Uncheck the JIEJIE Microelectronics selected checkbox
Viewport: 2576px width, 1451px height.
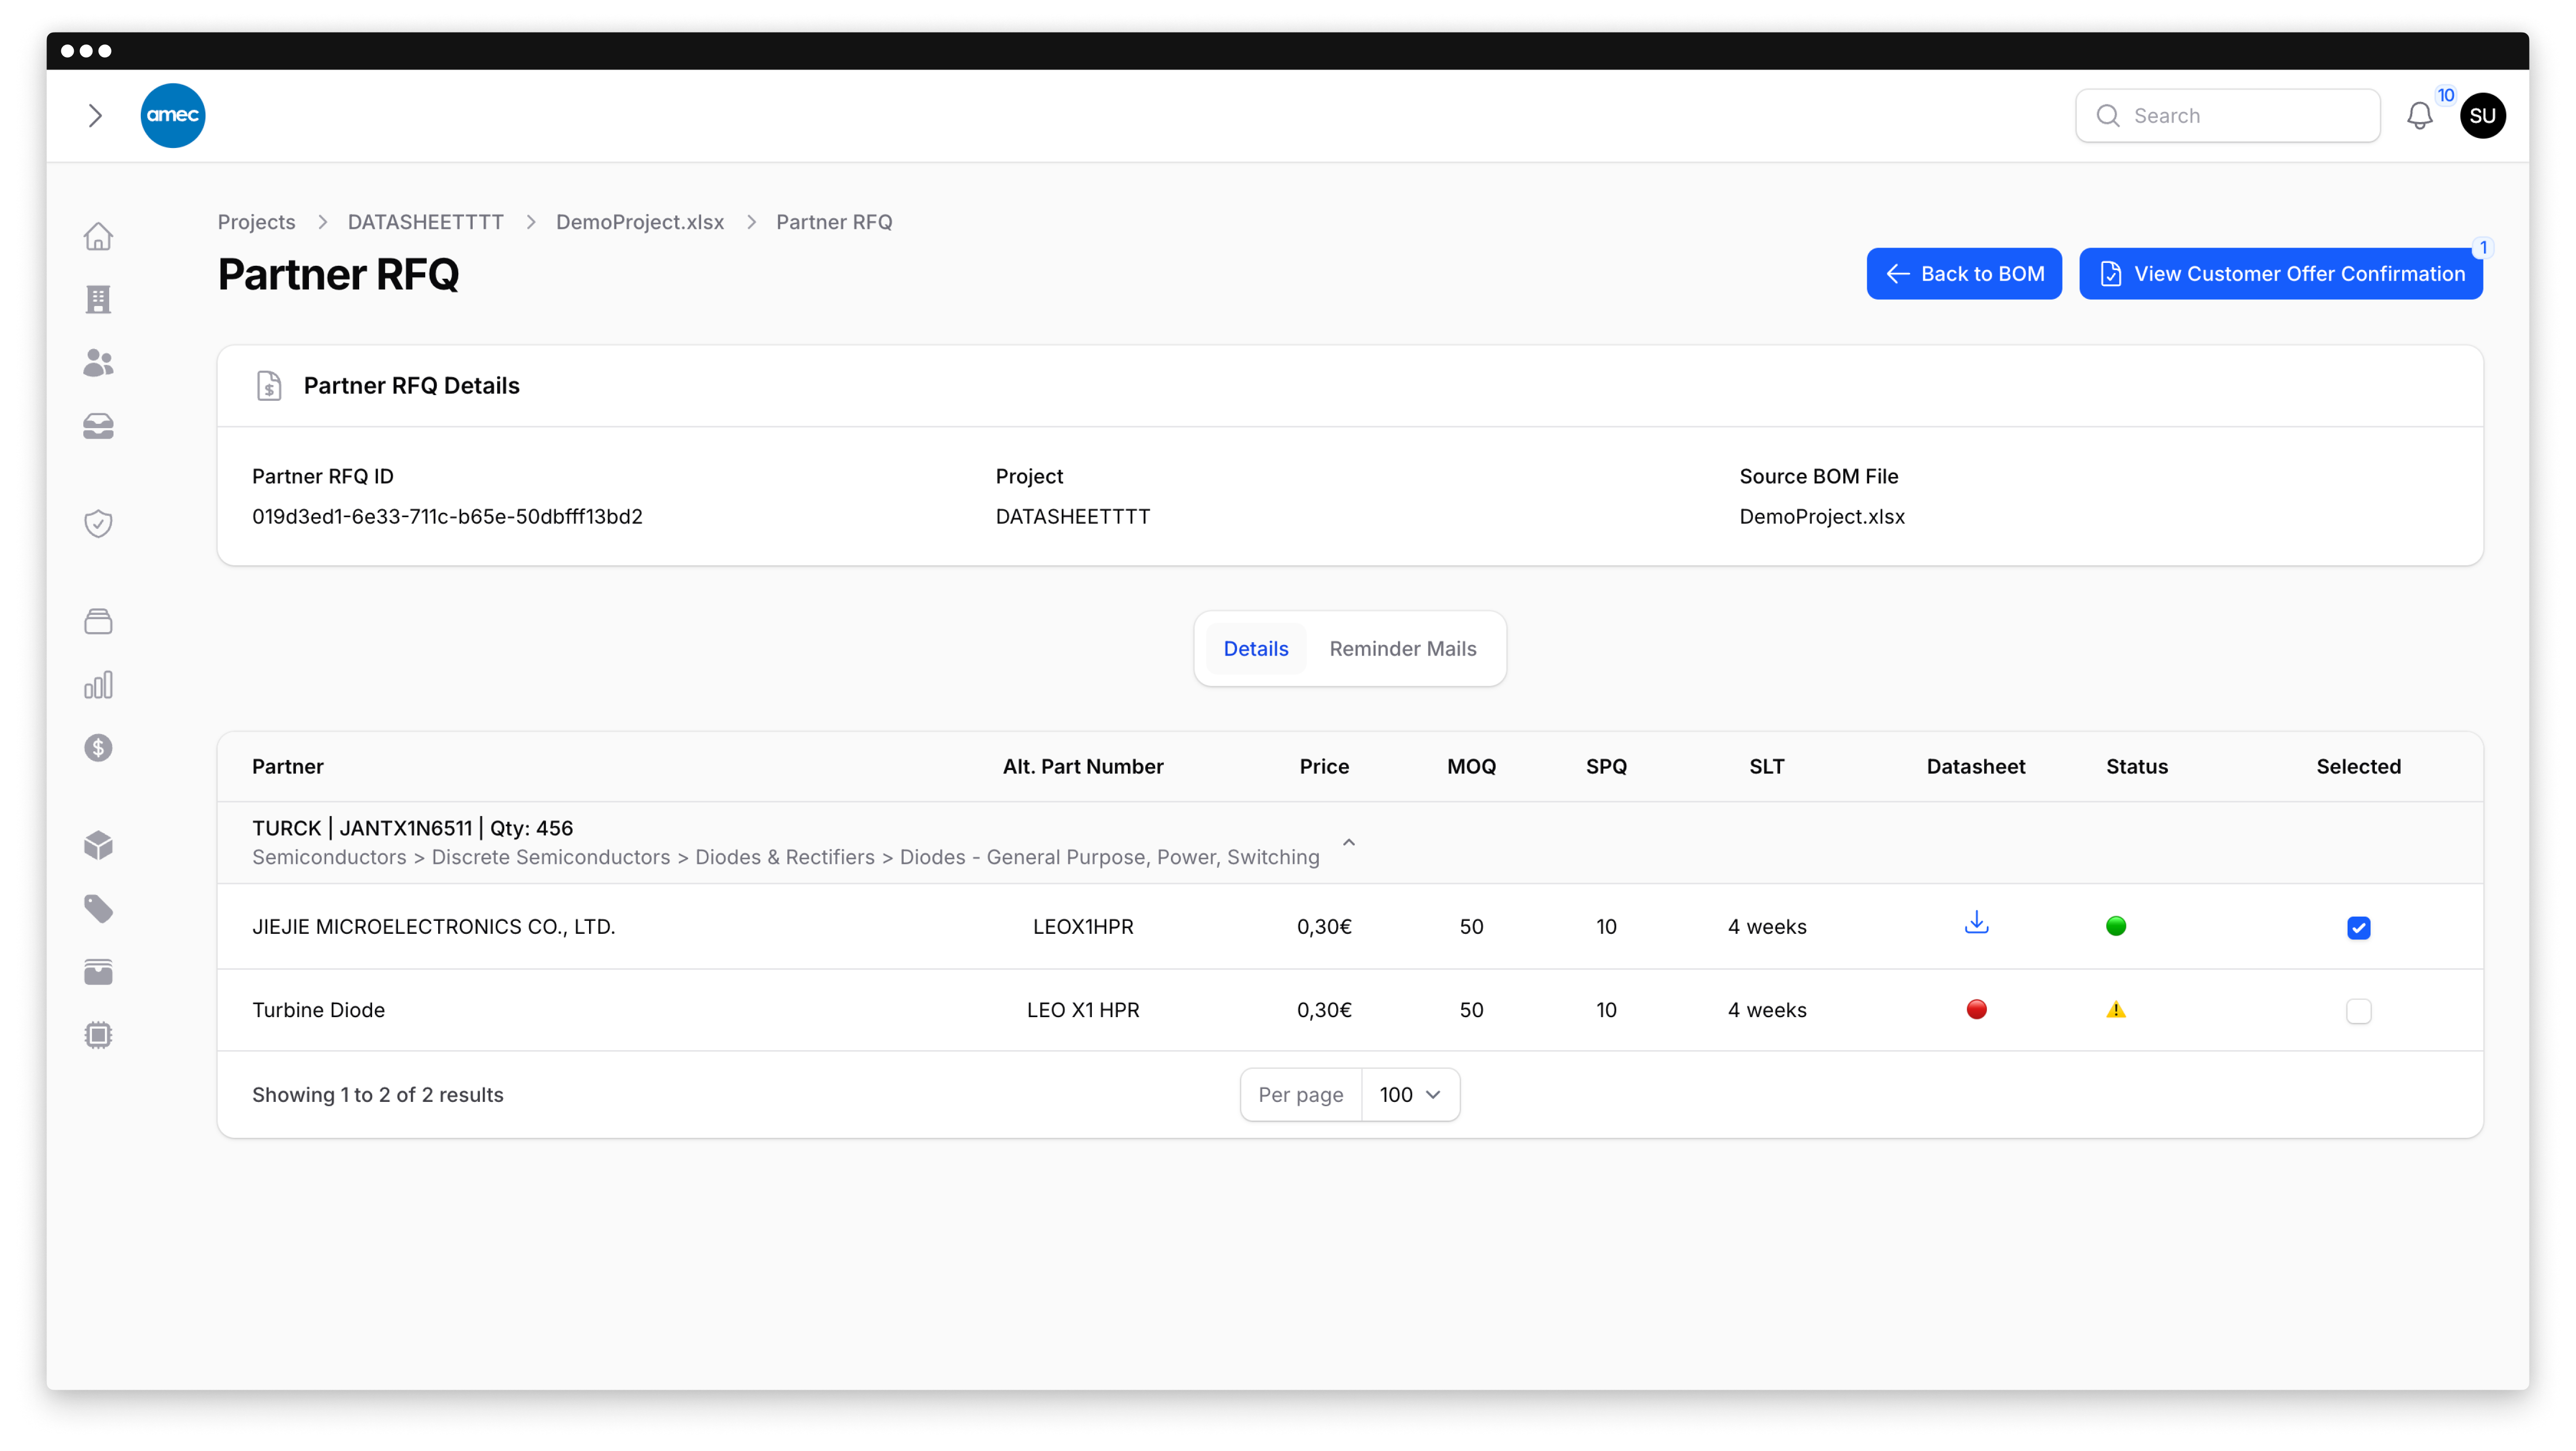(2358, 928)
